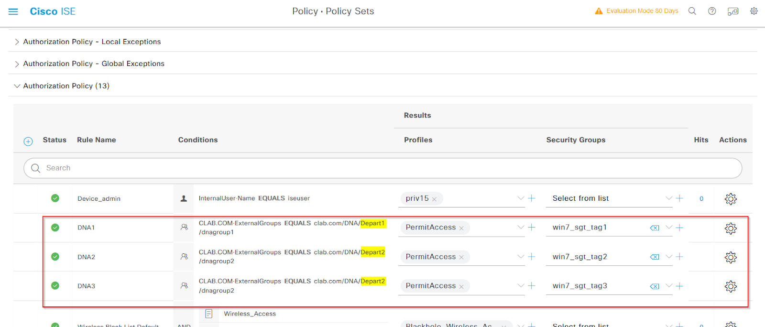Image resolution: width=765 pixels, height=327 pixels.
Task: Click hits count for Device_admin
Action: (701, 199)
